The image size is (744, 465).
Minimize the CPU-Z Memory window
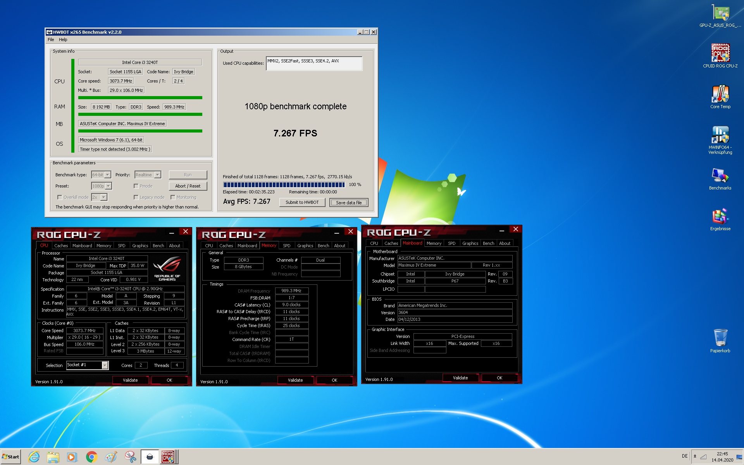coord(336,232)
